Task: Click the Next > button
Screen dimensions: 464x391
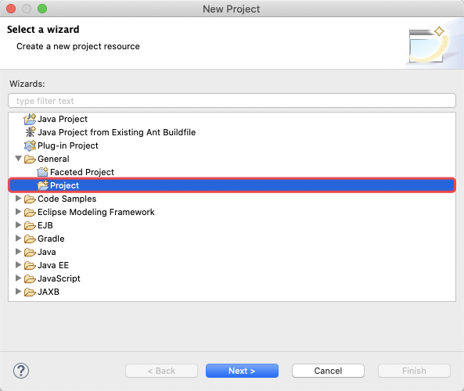Action: pyautogui.click(x=242, y=371)
